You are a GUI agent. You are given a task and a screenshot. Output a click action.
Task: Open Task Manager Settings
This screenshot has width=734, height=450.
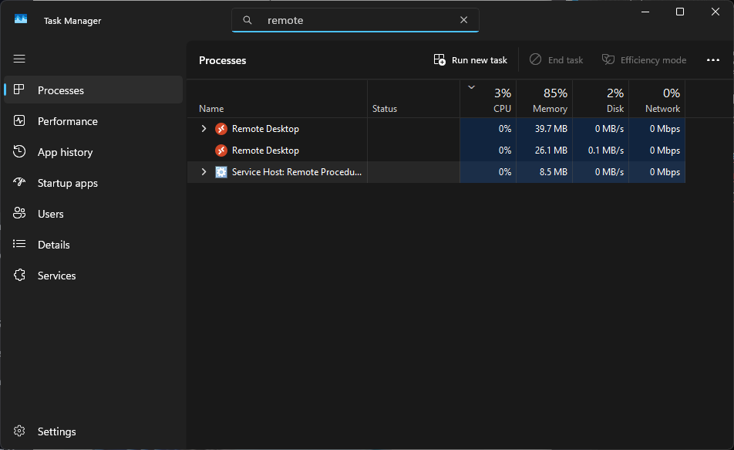pyautogui.click(x=56, y=431)
